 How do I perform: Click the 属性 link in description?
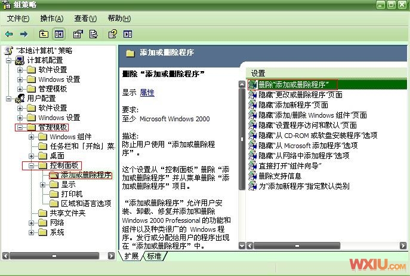tap(147, 93)
